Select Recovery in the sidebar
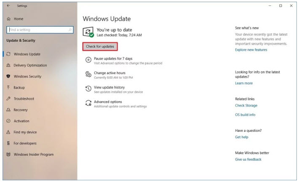The image size is (299, 182). coord(20,110)
